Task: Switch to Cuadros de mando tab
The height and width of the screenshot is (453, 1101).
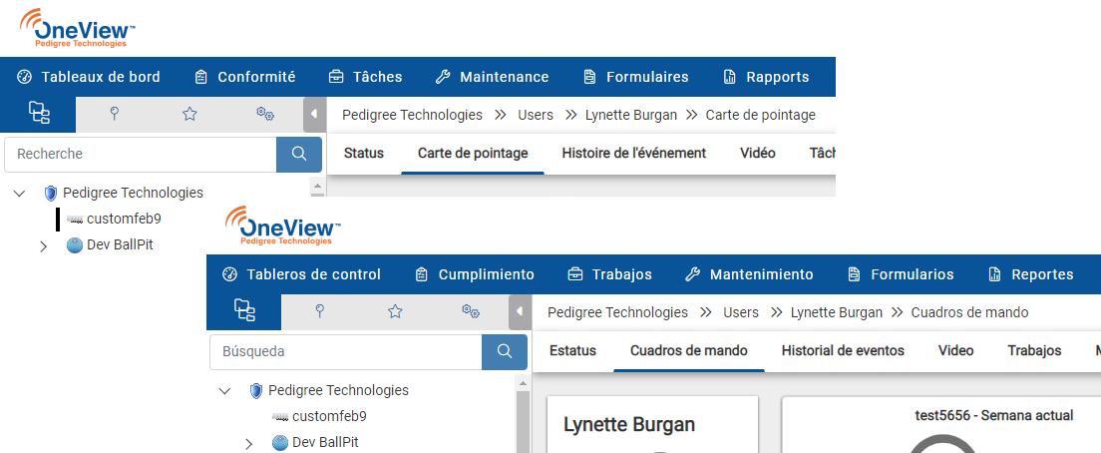Action: pos(689,350)
